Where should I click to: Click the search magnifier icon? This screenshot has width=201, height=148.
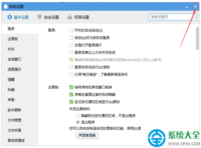[194, 17]
